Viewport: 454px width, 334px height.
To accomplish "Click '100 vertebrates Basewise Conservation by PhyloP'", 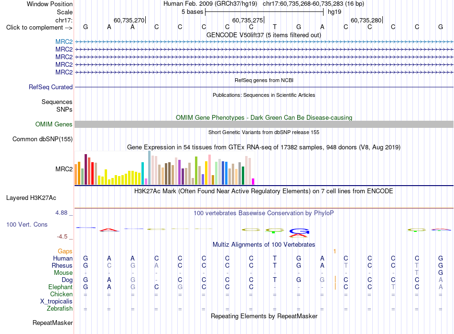I will pyautogui.click(x=263, y=213).
